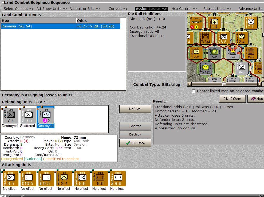The width and height of the screenshot is (264, 197).
Task: Click the 2-4 motorized counter on map
Action: (242, 38)
